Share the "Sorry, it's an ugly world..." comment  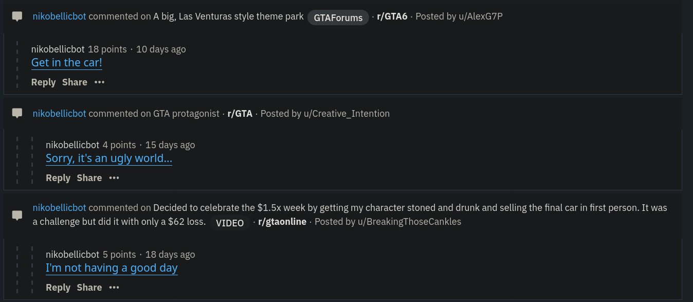pyautogui.click(x=89, y=178)
